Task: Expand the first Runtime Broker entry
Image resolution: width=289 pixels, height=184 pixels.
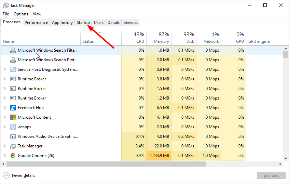Action: (4, 79)
